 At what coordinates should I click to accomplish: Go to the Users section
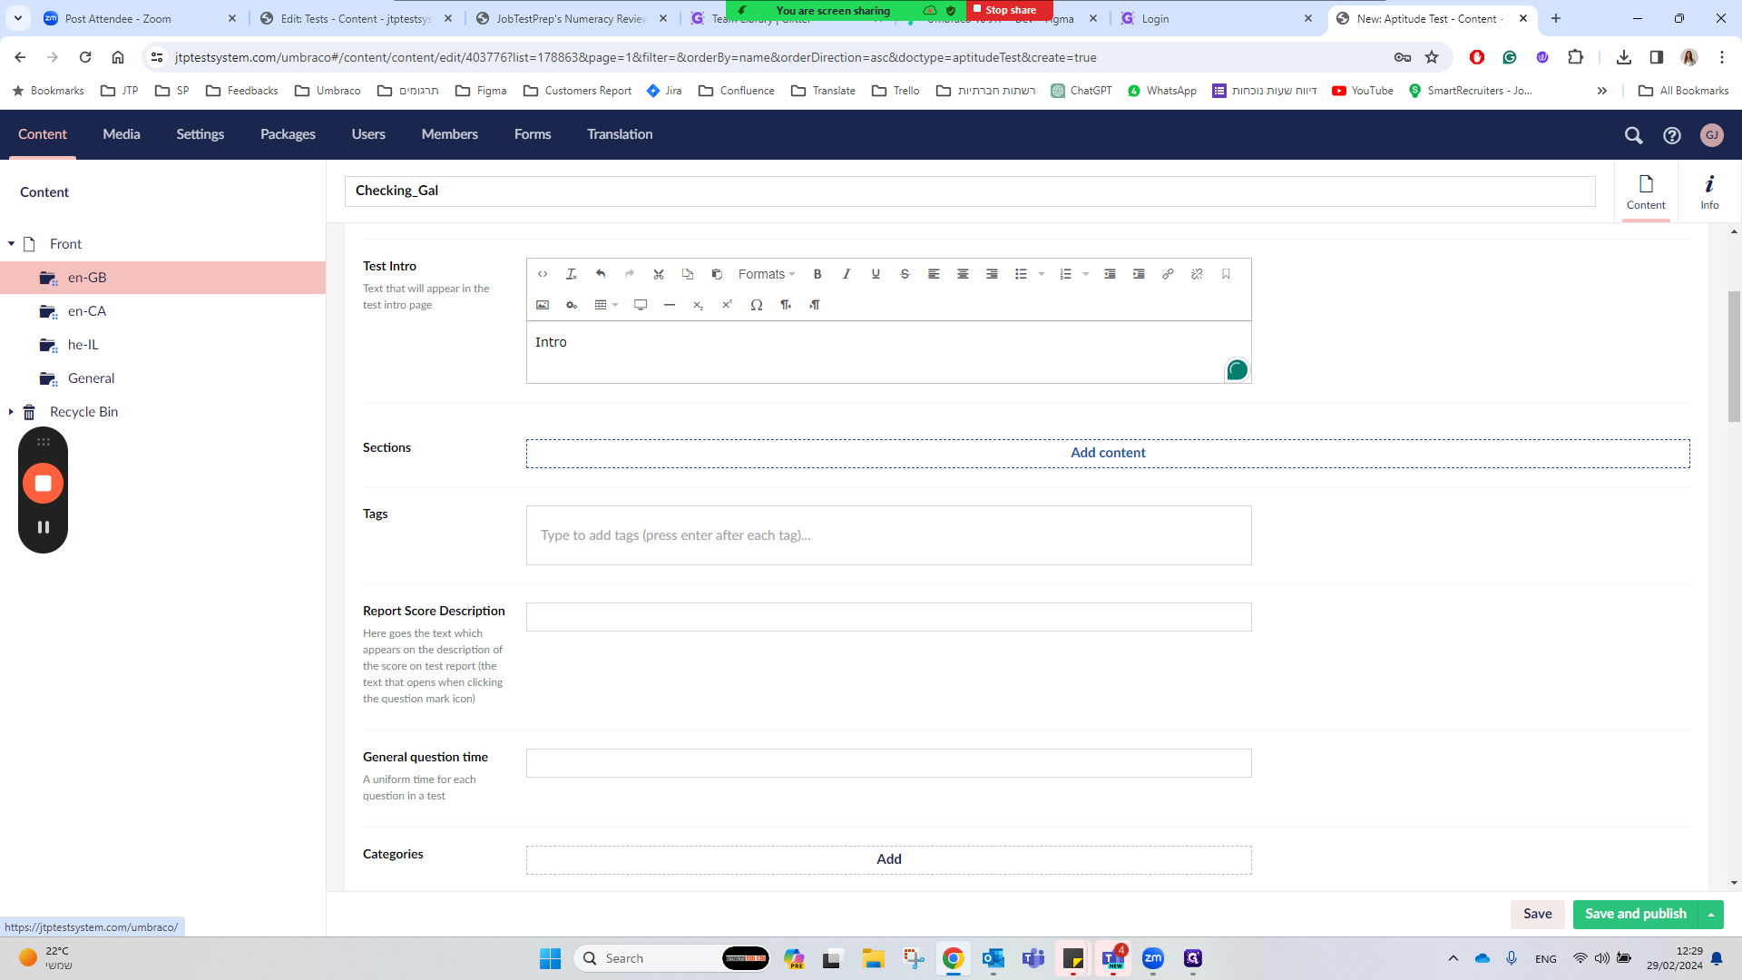368,134
